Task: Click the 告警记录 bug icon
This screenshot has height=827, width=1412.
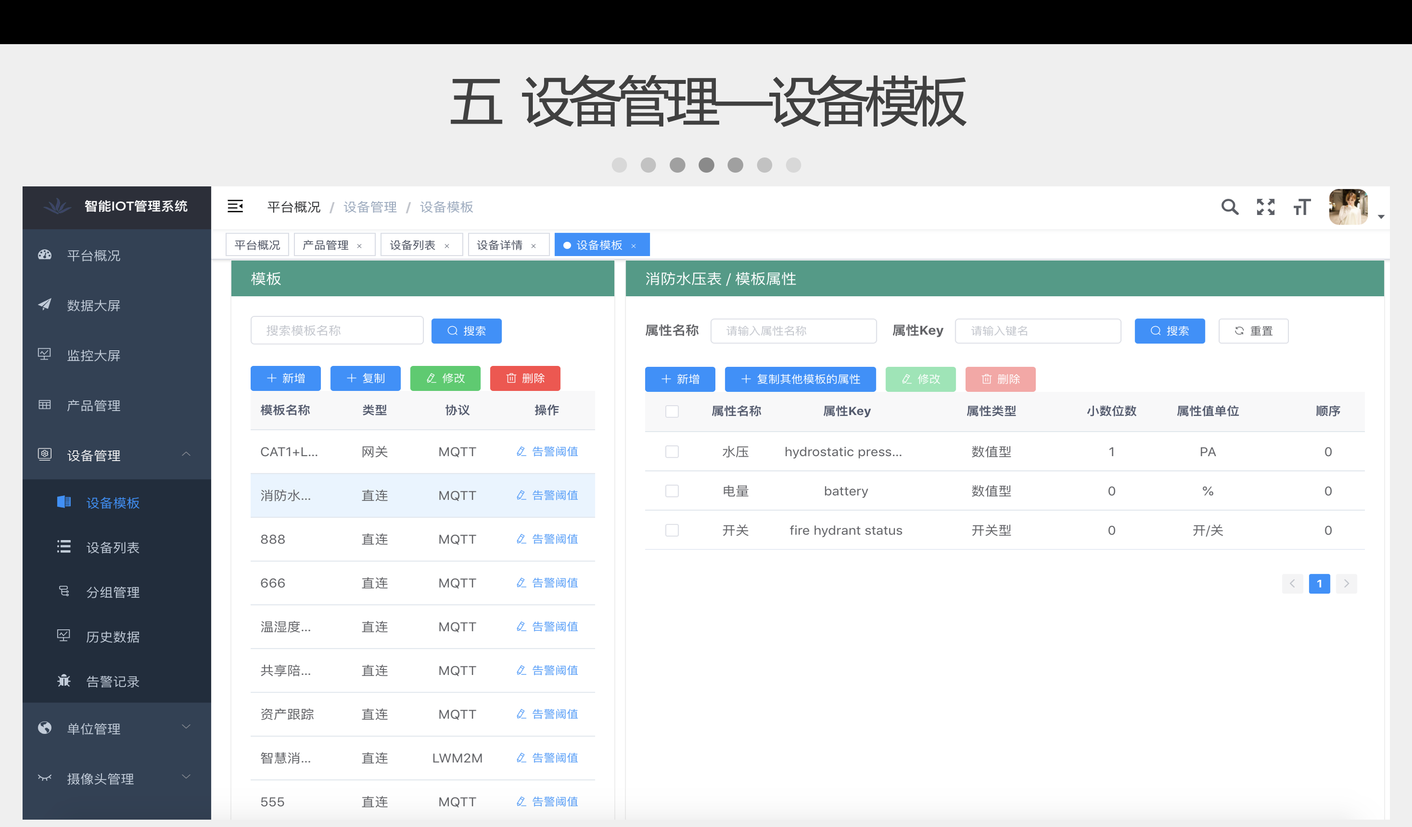Action: coord(64,680)
